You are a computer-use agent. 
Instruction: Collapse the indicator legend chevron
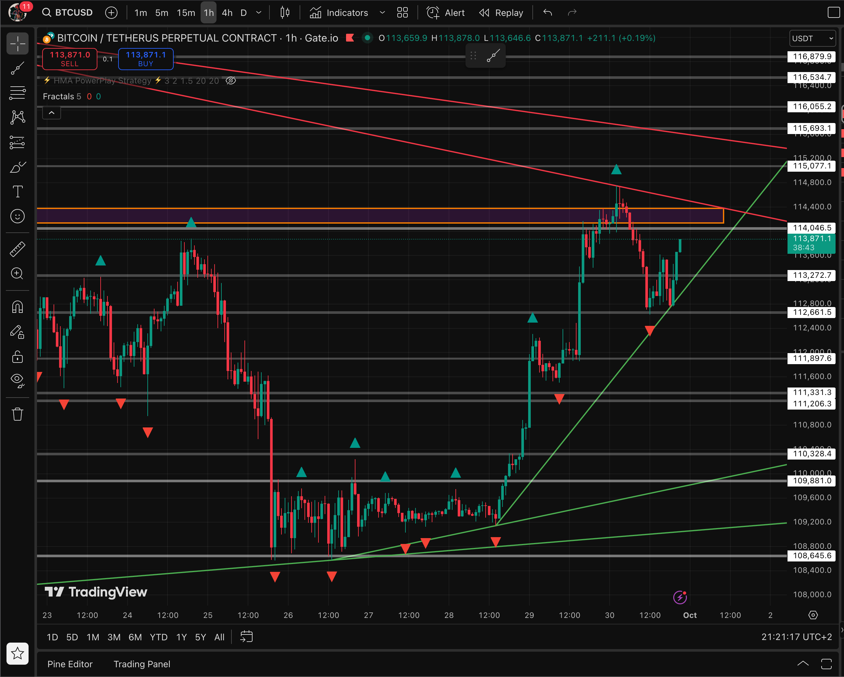click(x=52, y=113)
